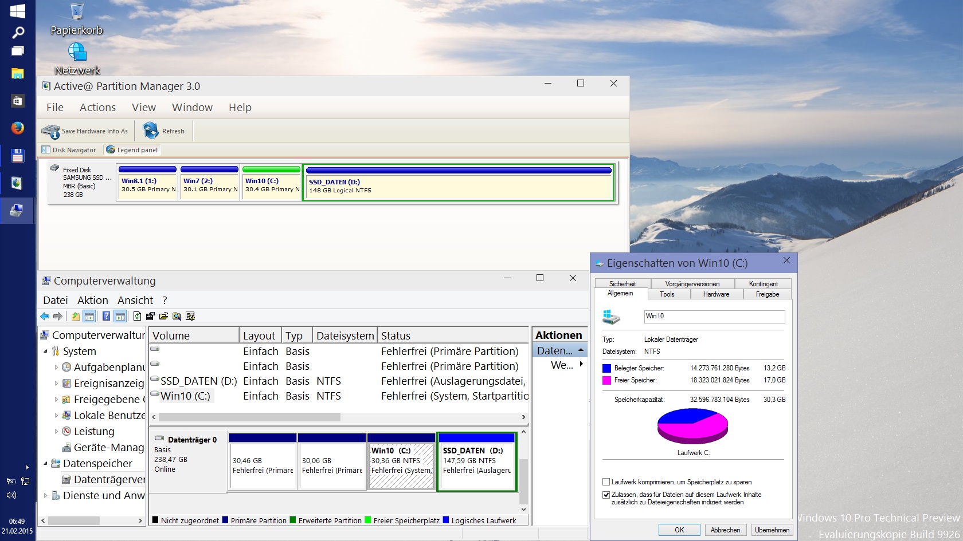Image resolution: width=963 pixels, height=541 pixels.
Task: Collapse the System tree node
Action: (46, 351)
